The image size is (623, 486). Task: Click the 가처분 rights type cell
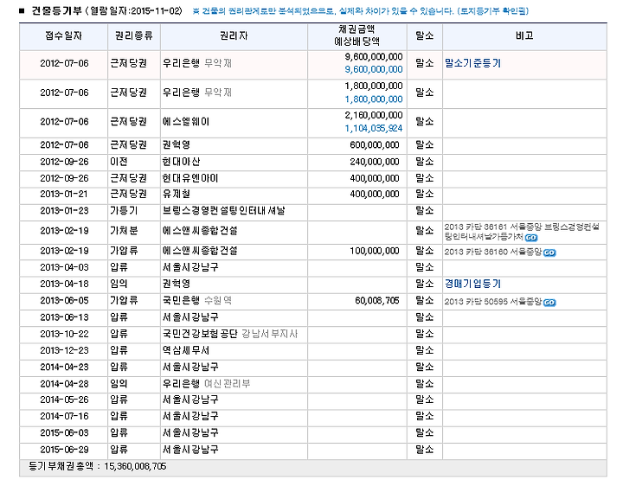coord(124,231)
